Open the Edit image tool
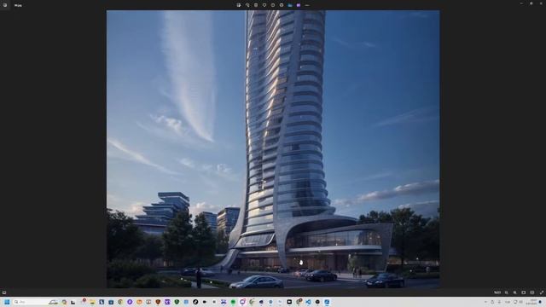Screen dimensions: 546x307 click(239, 5)
